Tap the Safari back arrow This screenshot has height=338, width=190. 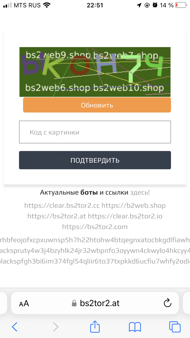coord(15,327)
